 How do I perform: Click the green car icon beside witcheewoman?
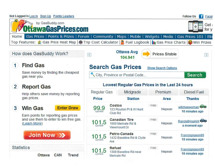203,107
